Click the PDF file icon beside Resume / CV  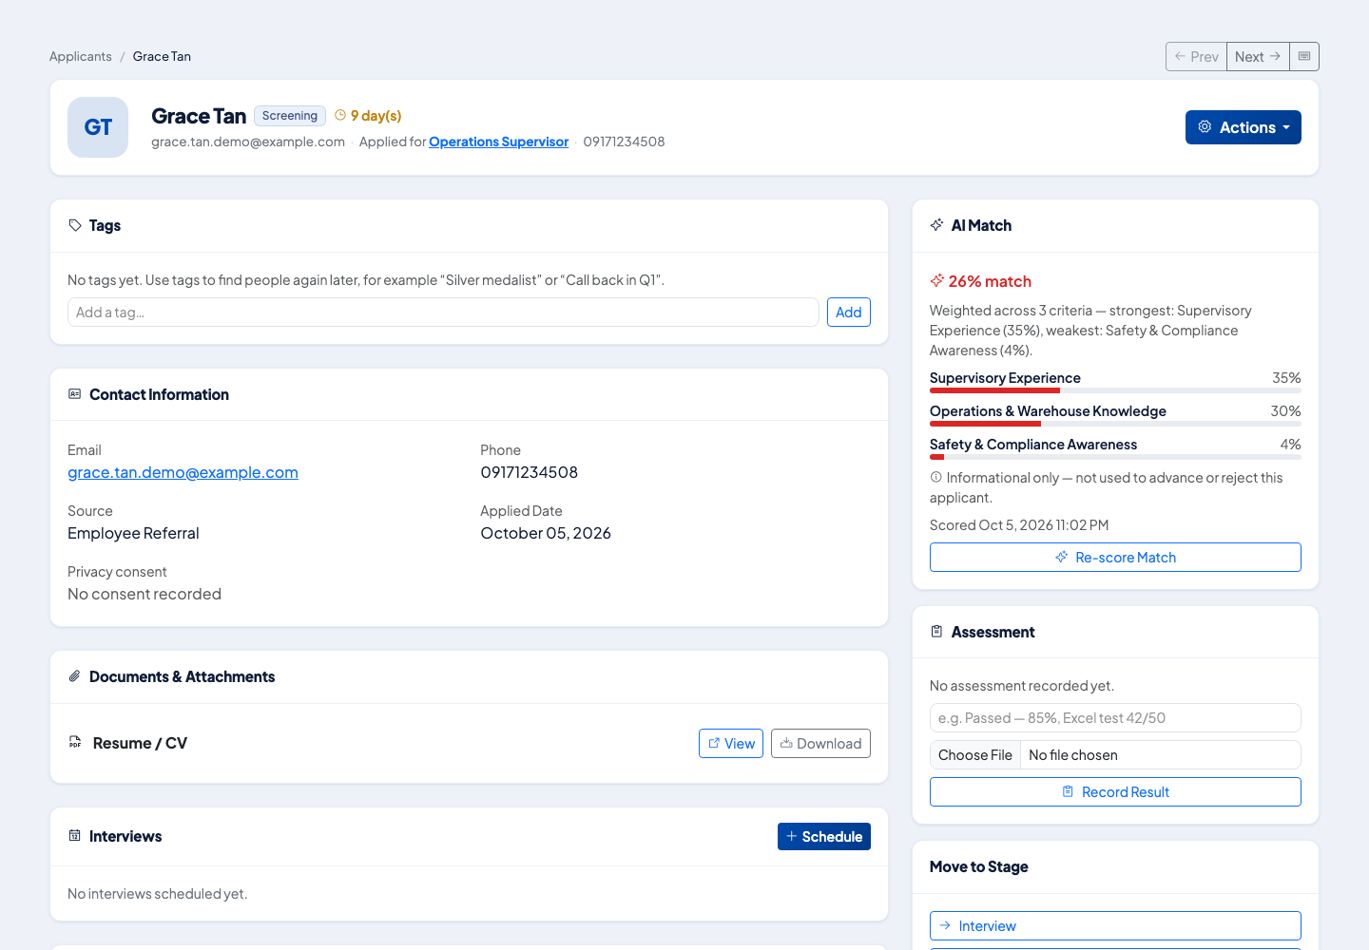point(75,743)
